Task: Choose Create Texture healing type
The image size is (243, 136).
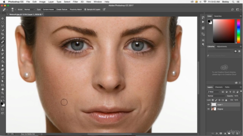Action: click(x=62, y=9)
